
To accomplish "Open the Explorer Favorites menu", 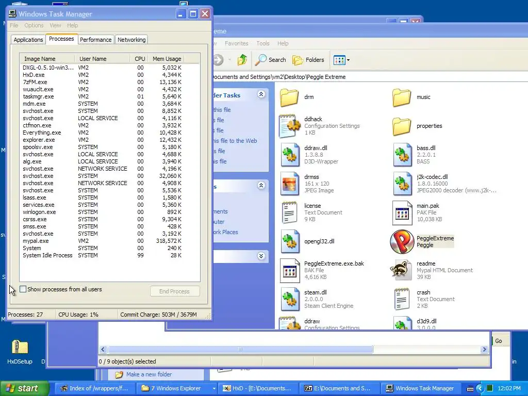I will [236, 43].
